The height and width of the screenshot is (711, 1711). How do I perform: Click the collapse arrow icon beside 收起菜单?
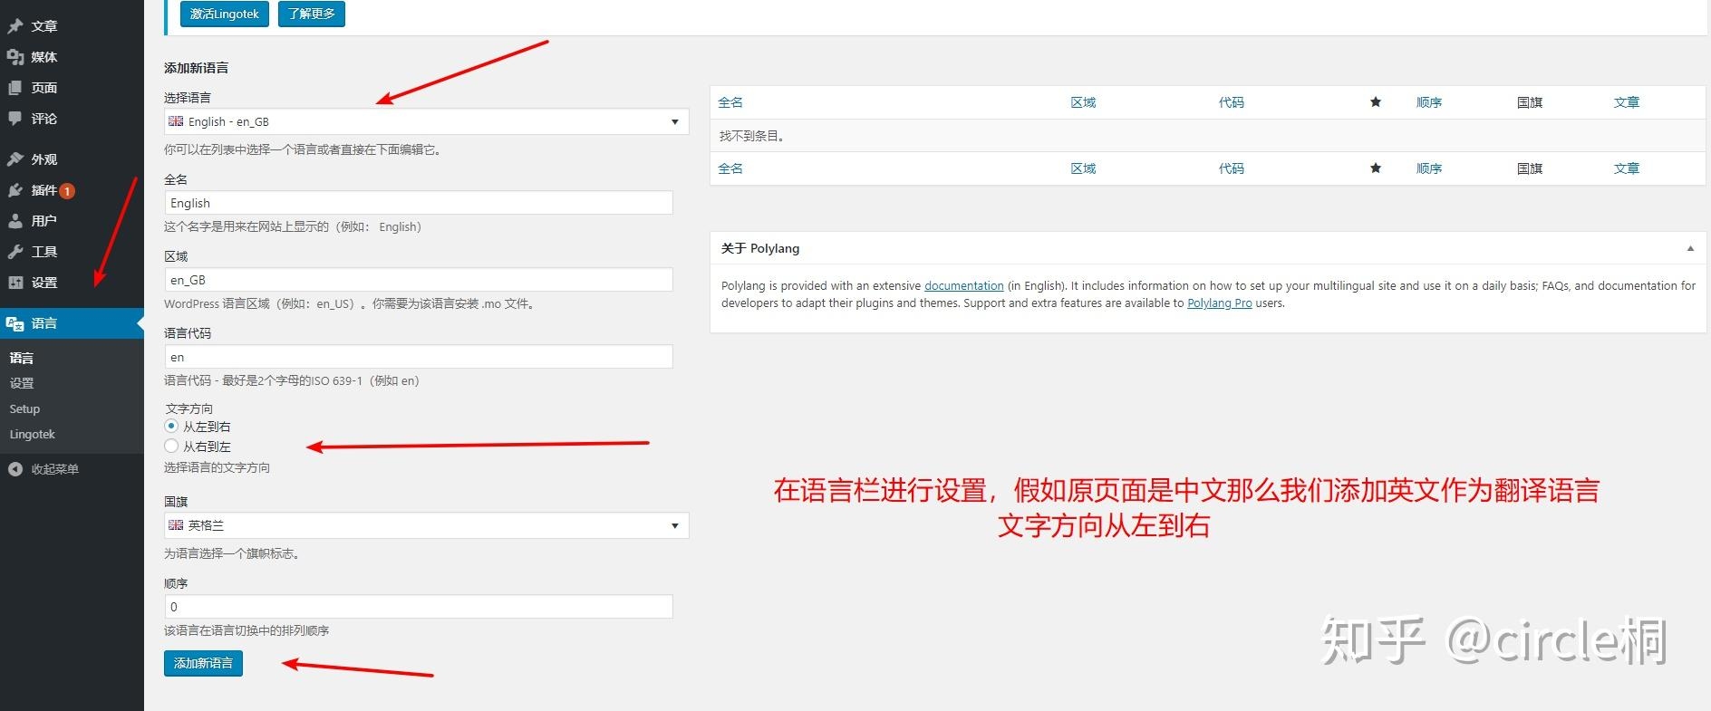(15, 469)
